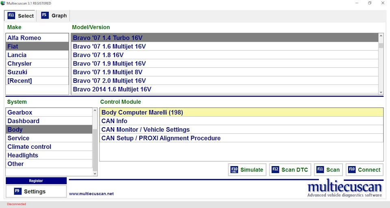Screen dimensions: 390x208
Task: Click the F12 icon on Scan DTC button
Action: pyautogui.click(x=275, y=169)
